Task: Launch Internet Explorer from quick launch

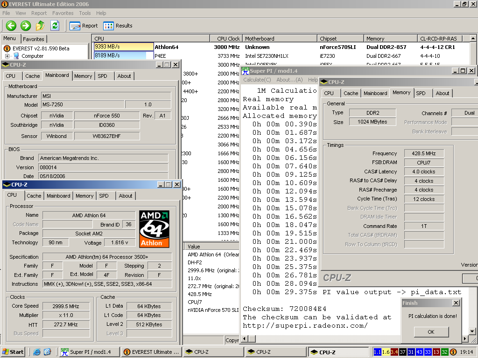Action: click(37, 352)
